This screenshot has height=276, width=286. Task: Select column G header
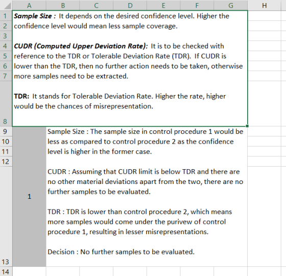click(231, 5)
